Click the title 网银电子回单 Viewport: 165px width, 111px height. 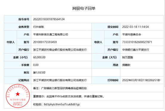84,9
